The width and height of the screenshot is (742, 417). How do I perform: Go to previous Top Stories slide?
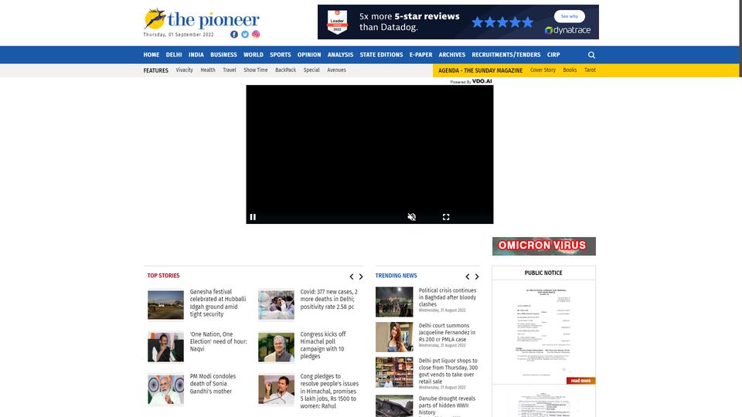[x=352, y=276]
